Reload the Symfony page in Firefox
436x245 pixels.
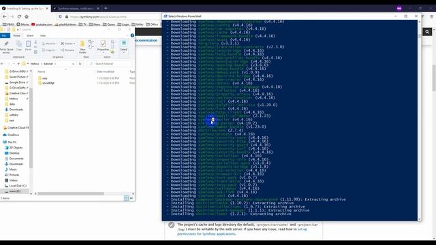19,16
